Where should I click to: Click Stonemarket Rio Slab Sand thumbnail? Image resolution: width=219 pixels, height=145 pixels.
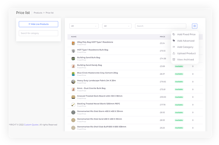[x=73, y=120]
